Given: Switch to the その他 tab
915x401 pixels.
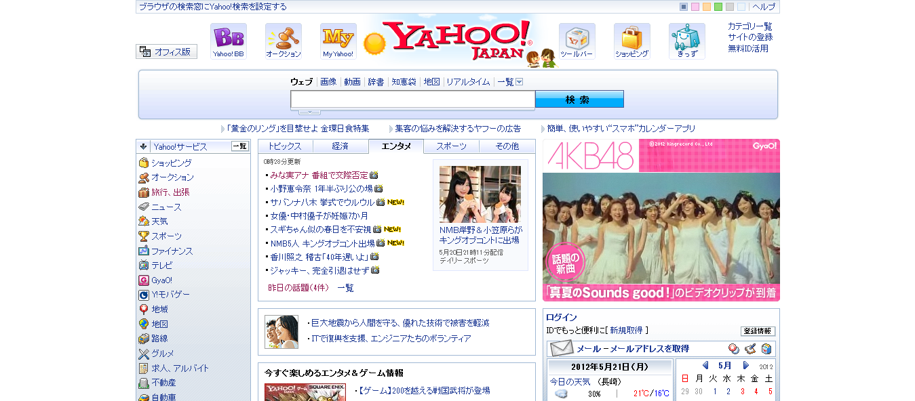Looking at the screenshot, I should (507, 146).
